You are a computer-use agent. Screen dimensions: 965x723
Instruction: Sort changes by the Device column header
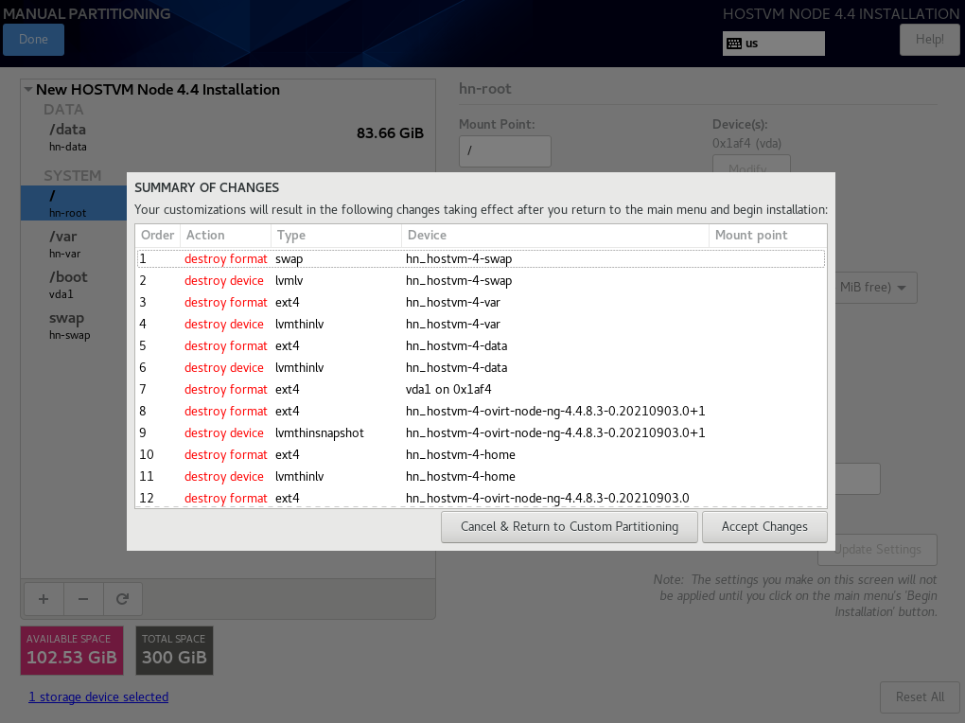point(555,236)
